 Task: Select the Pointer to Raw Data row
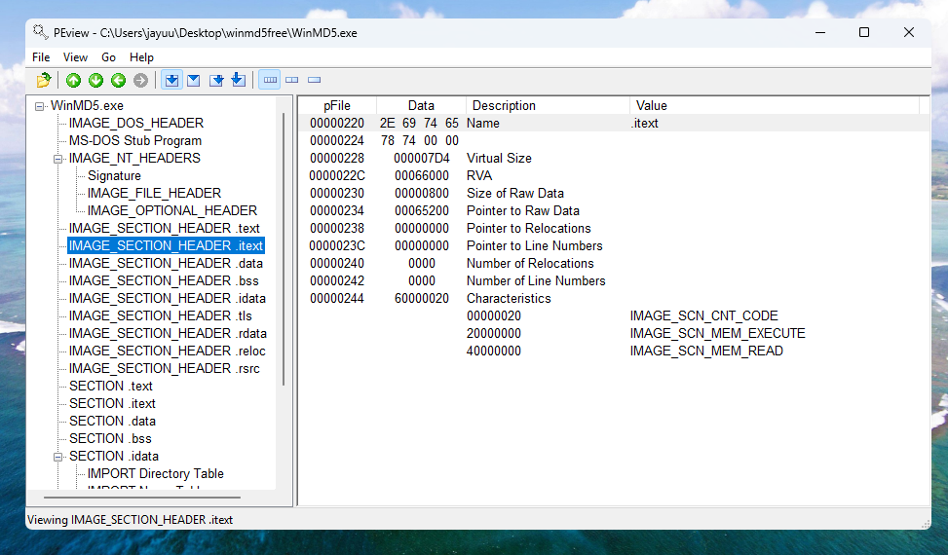click(x=614, y=210)
